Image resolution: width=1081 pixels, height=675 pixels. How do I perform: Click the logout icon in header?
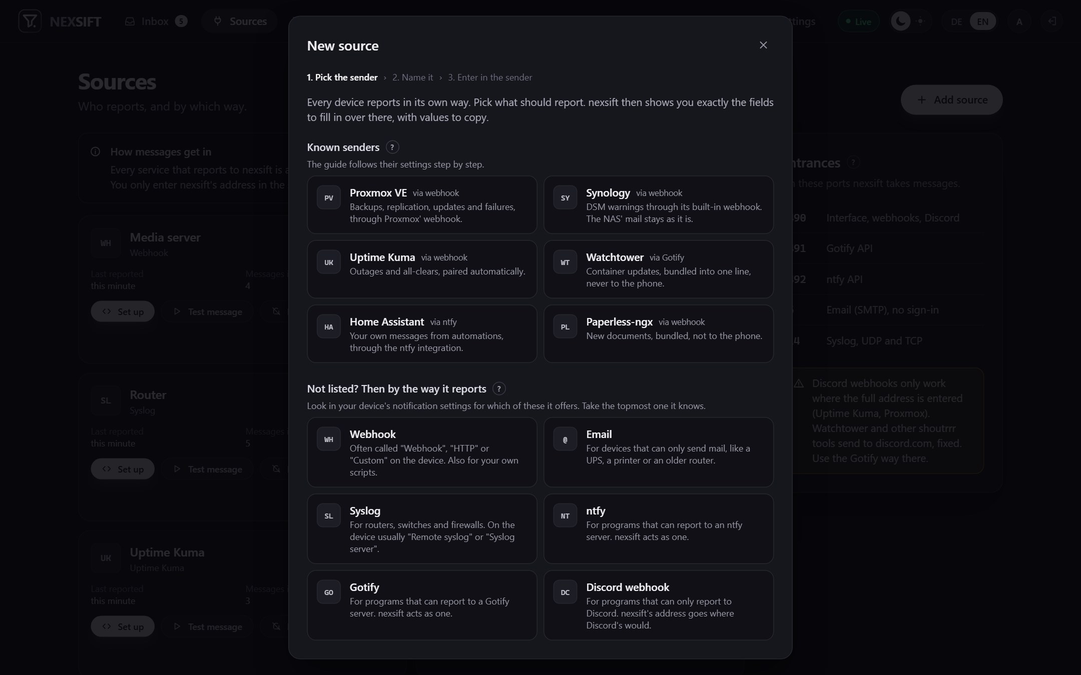pyautogui.click(x=1052, y=21)
